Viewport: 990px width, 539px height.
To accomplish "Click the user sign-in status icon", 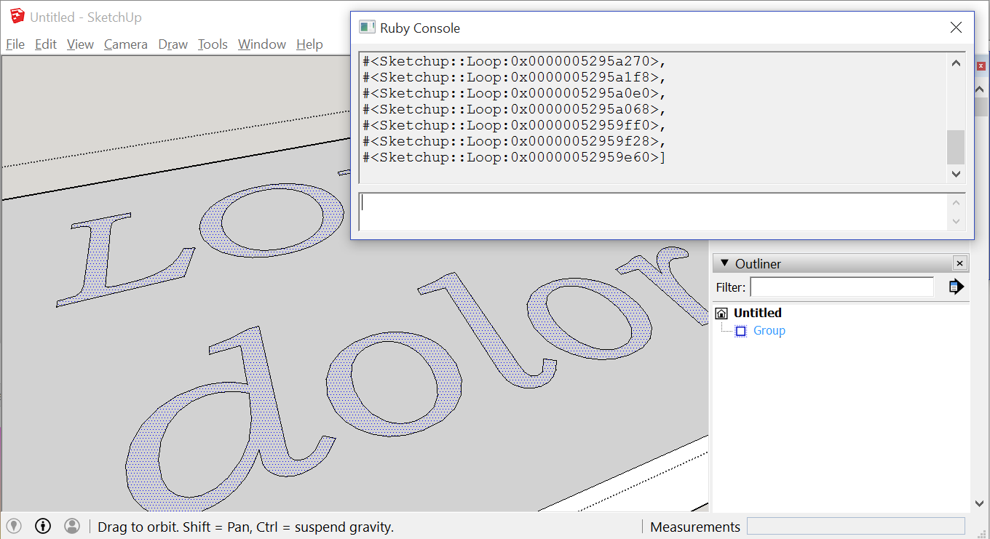I will click(71, 526).
